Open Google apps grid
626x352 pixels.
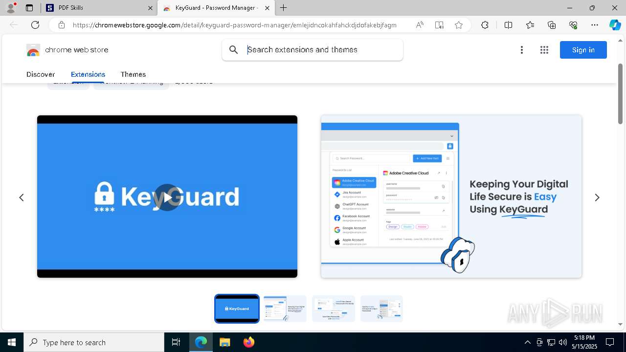[x=544, y=50]
